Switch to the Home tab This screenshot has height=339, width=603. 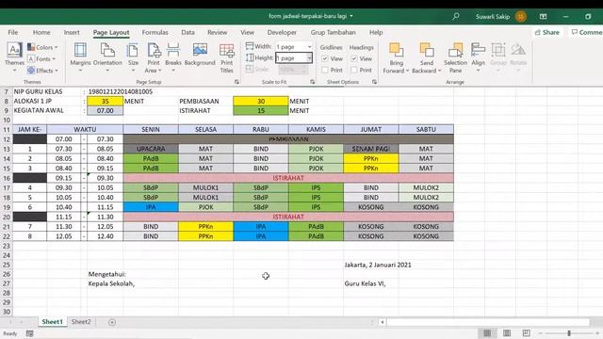(41, 32)
